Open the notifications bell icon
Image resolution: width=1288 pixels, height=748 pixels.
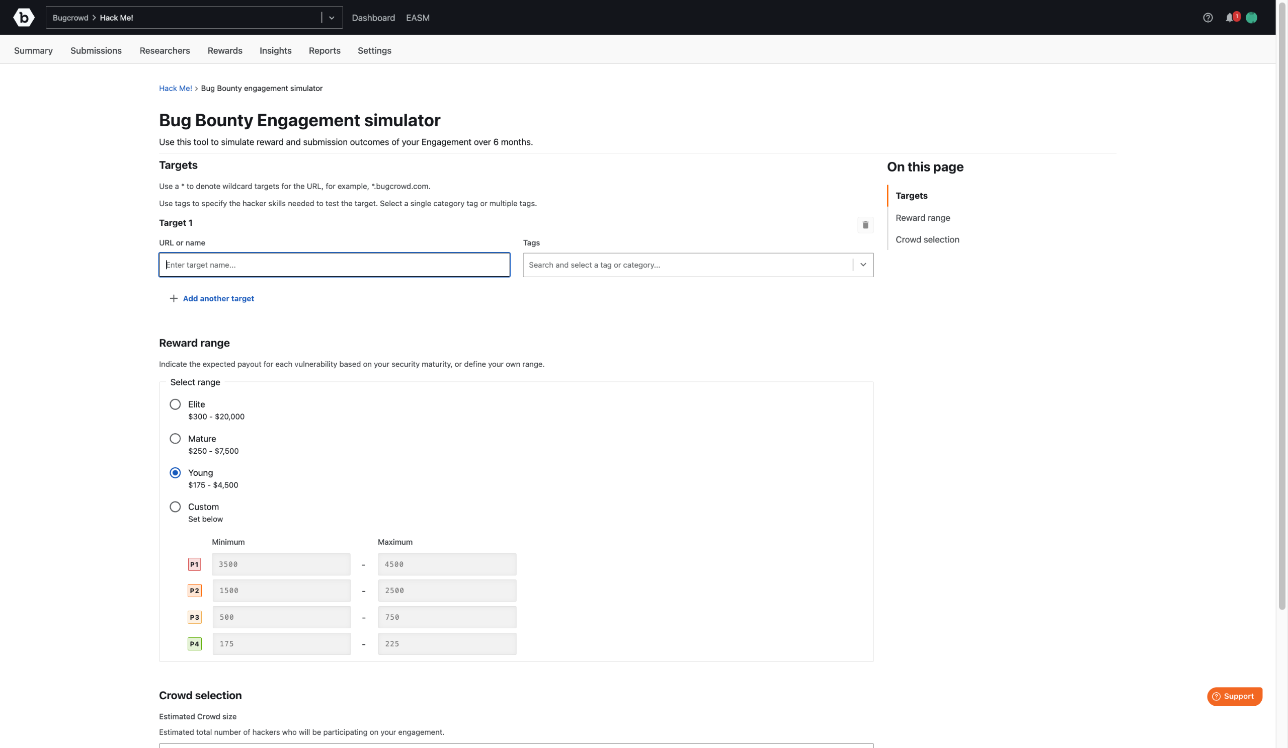(1229, 18)
